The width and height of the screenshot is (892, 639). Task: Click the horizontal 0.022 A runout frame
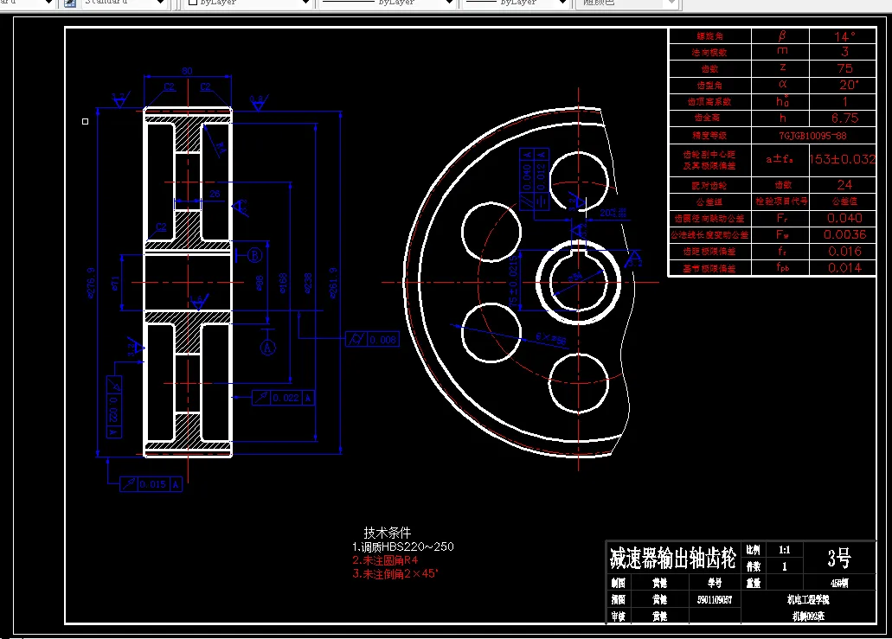[x=283, y=398]
